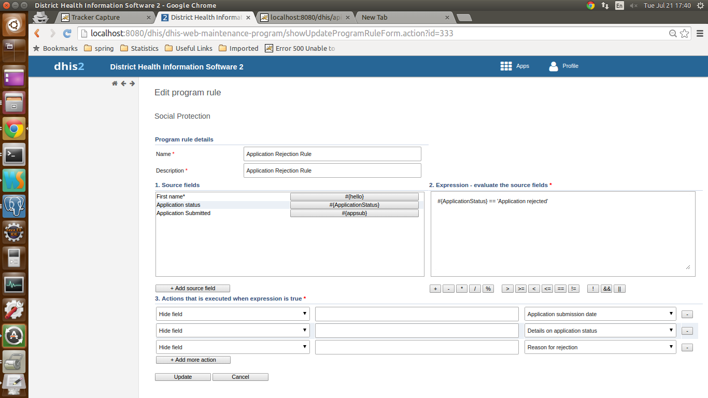Open the Bookmarks bar item
This screenshot has width=708, height=398.
coord(55,48)
